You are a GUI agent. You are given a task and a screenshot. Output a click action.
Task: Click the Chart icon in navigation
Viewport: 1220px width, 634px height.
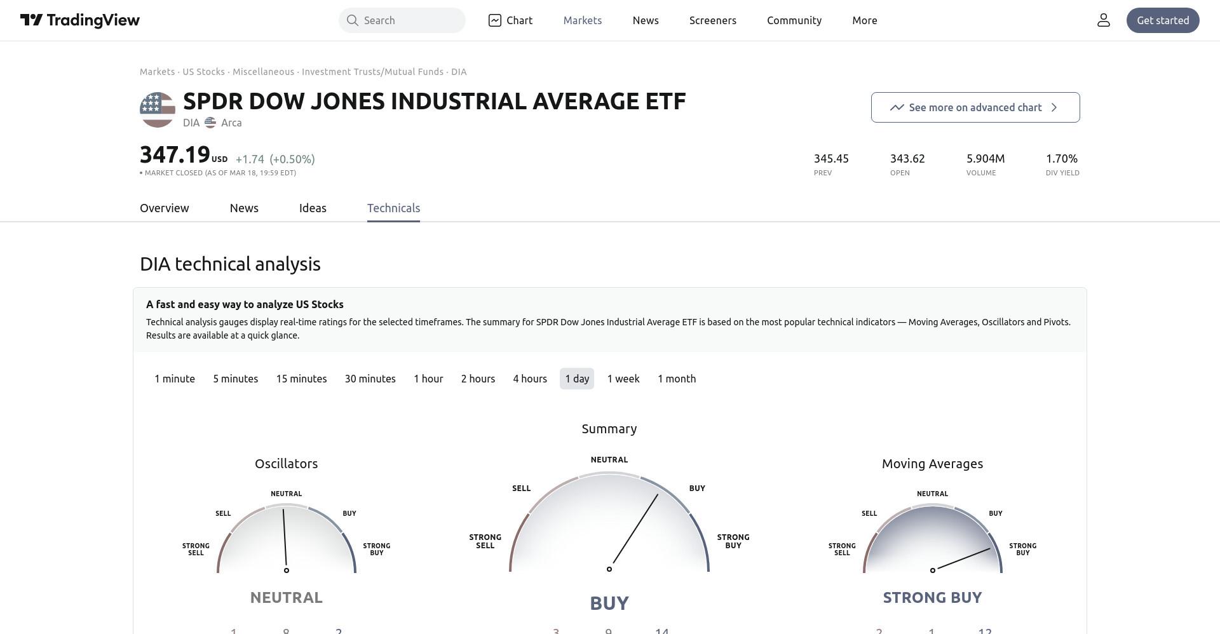click(494, 20)
